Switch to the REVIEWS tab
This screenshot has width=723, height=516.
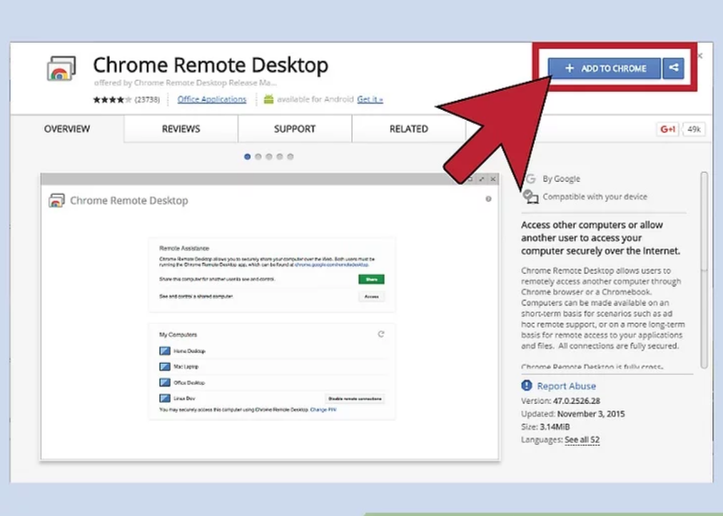pyautogui.click(x=181, y=129)
